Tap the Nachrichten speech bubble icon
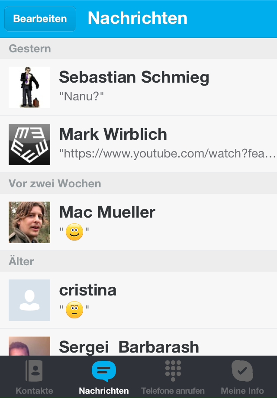 click(x=104, y=371)
